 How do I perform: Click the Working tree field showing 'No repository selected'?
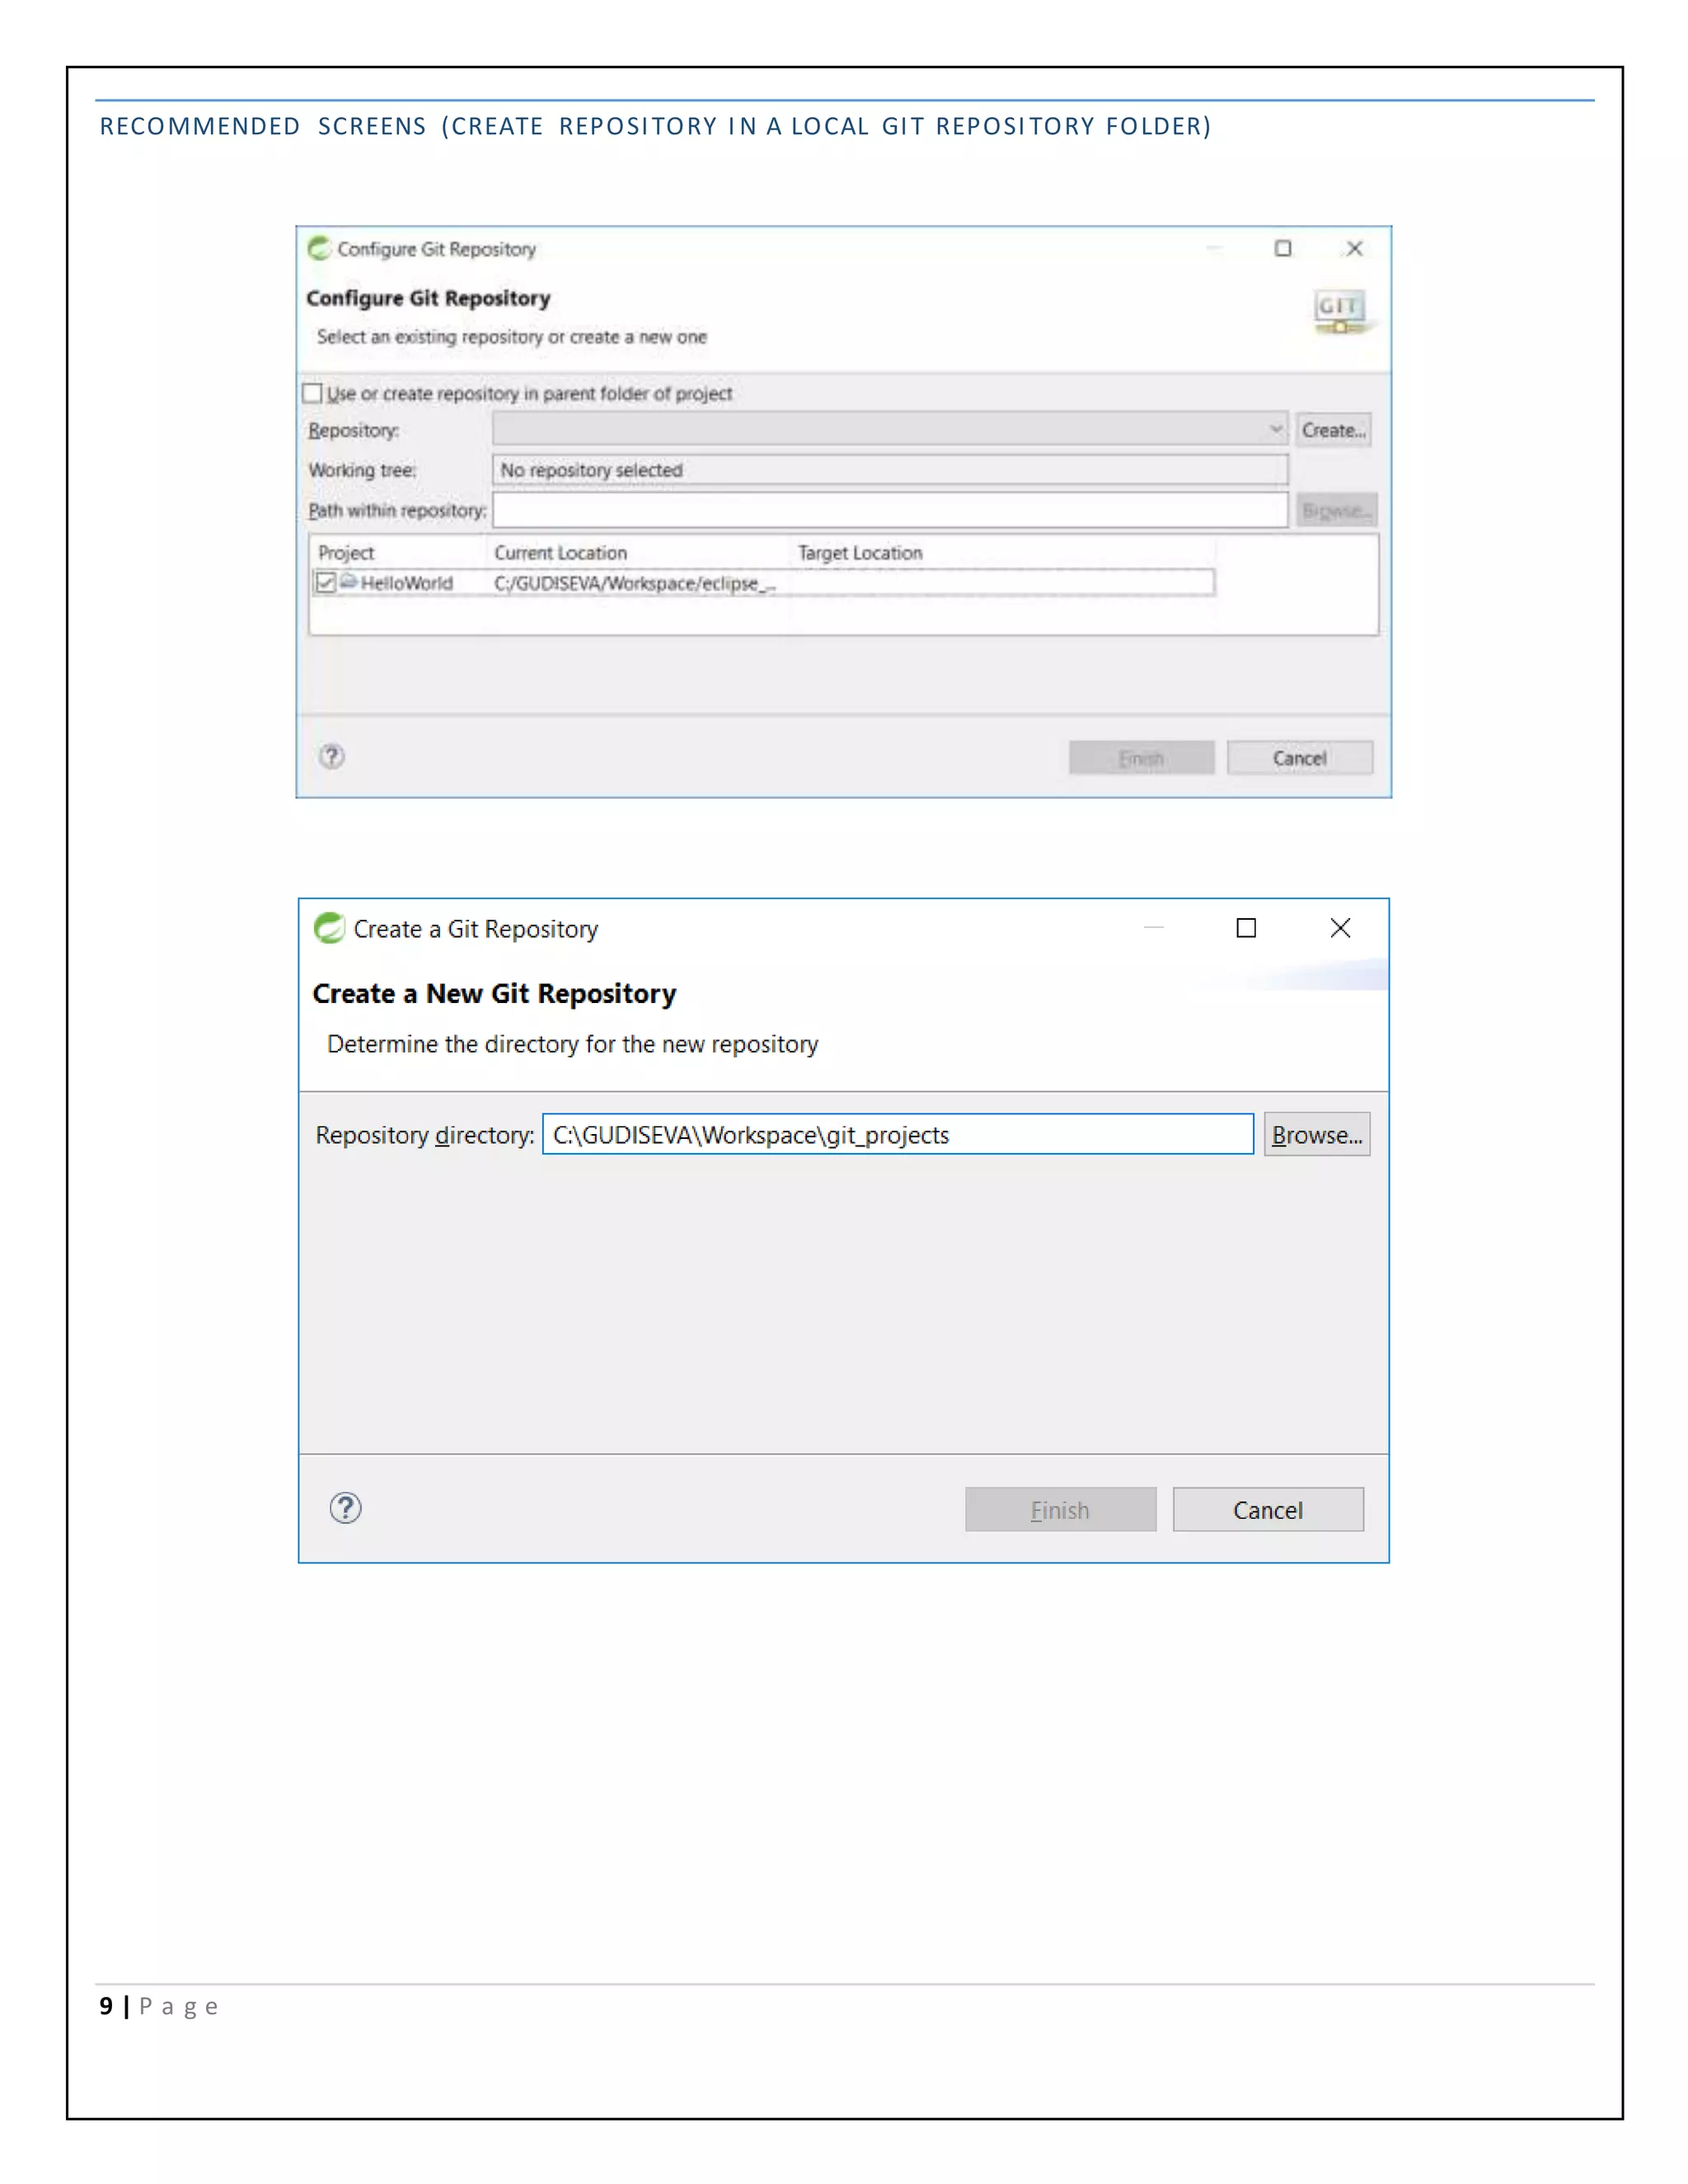889,470
